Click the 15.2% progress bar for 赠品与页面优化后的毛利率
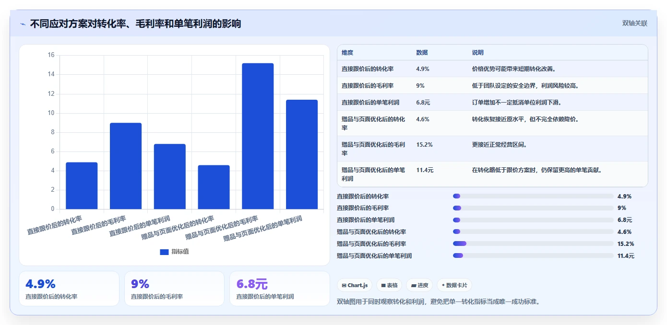The height and width of the screenshot is (325, 667). click(x=533, y=244)
